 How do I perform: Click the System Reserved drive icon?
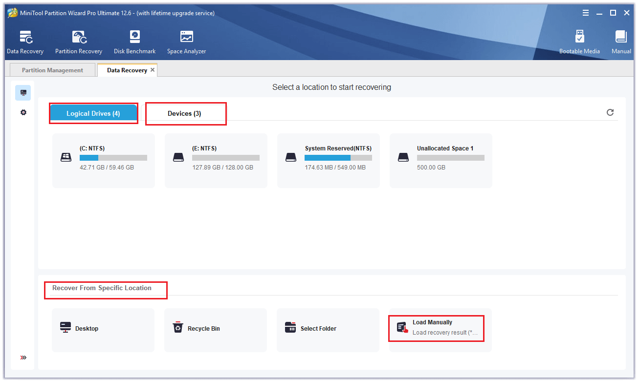[x=291, y=157]
